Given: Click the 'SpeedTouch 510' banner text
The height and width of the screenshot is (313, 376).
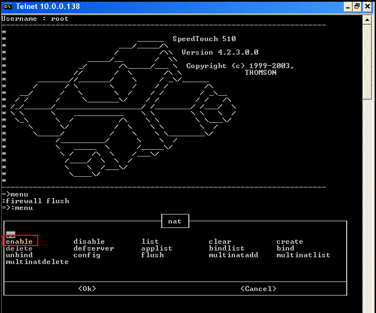Looking at the screenshot, I should (204, 39).
